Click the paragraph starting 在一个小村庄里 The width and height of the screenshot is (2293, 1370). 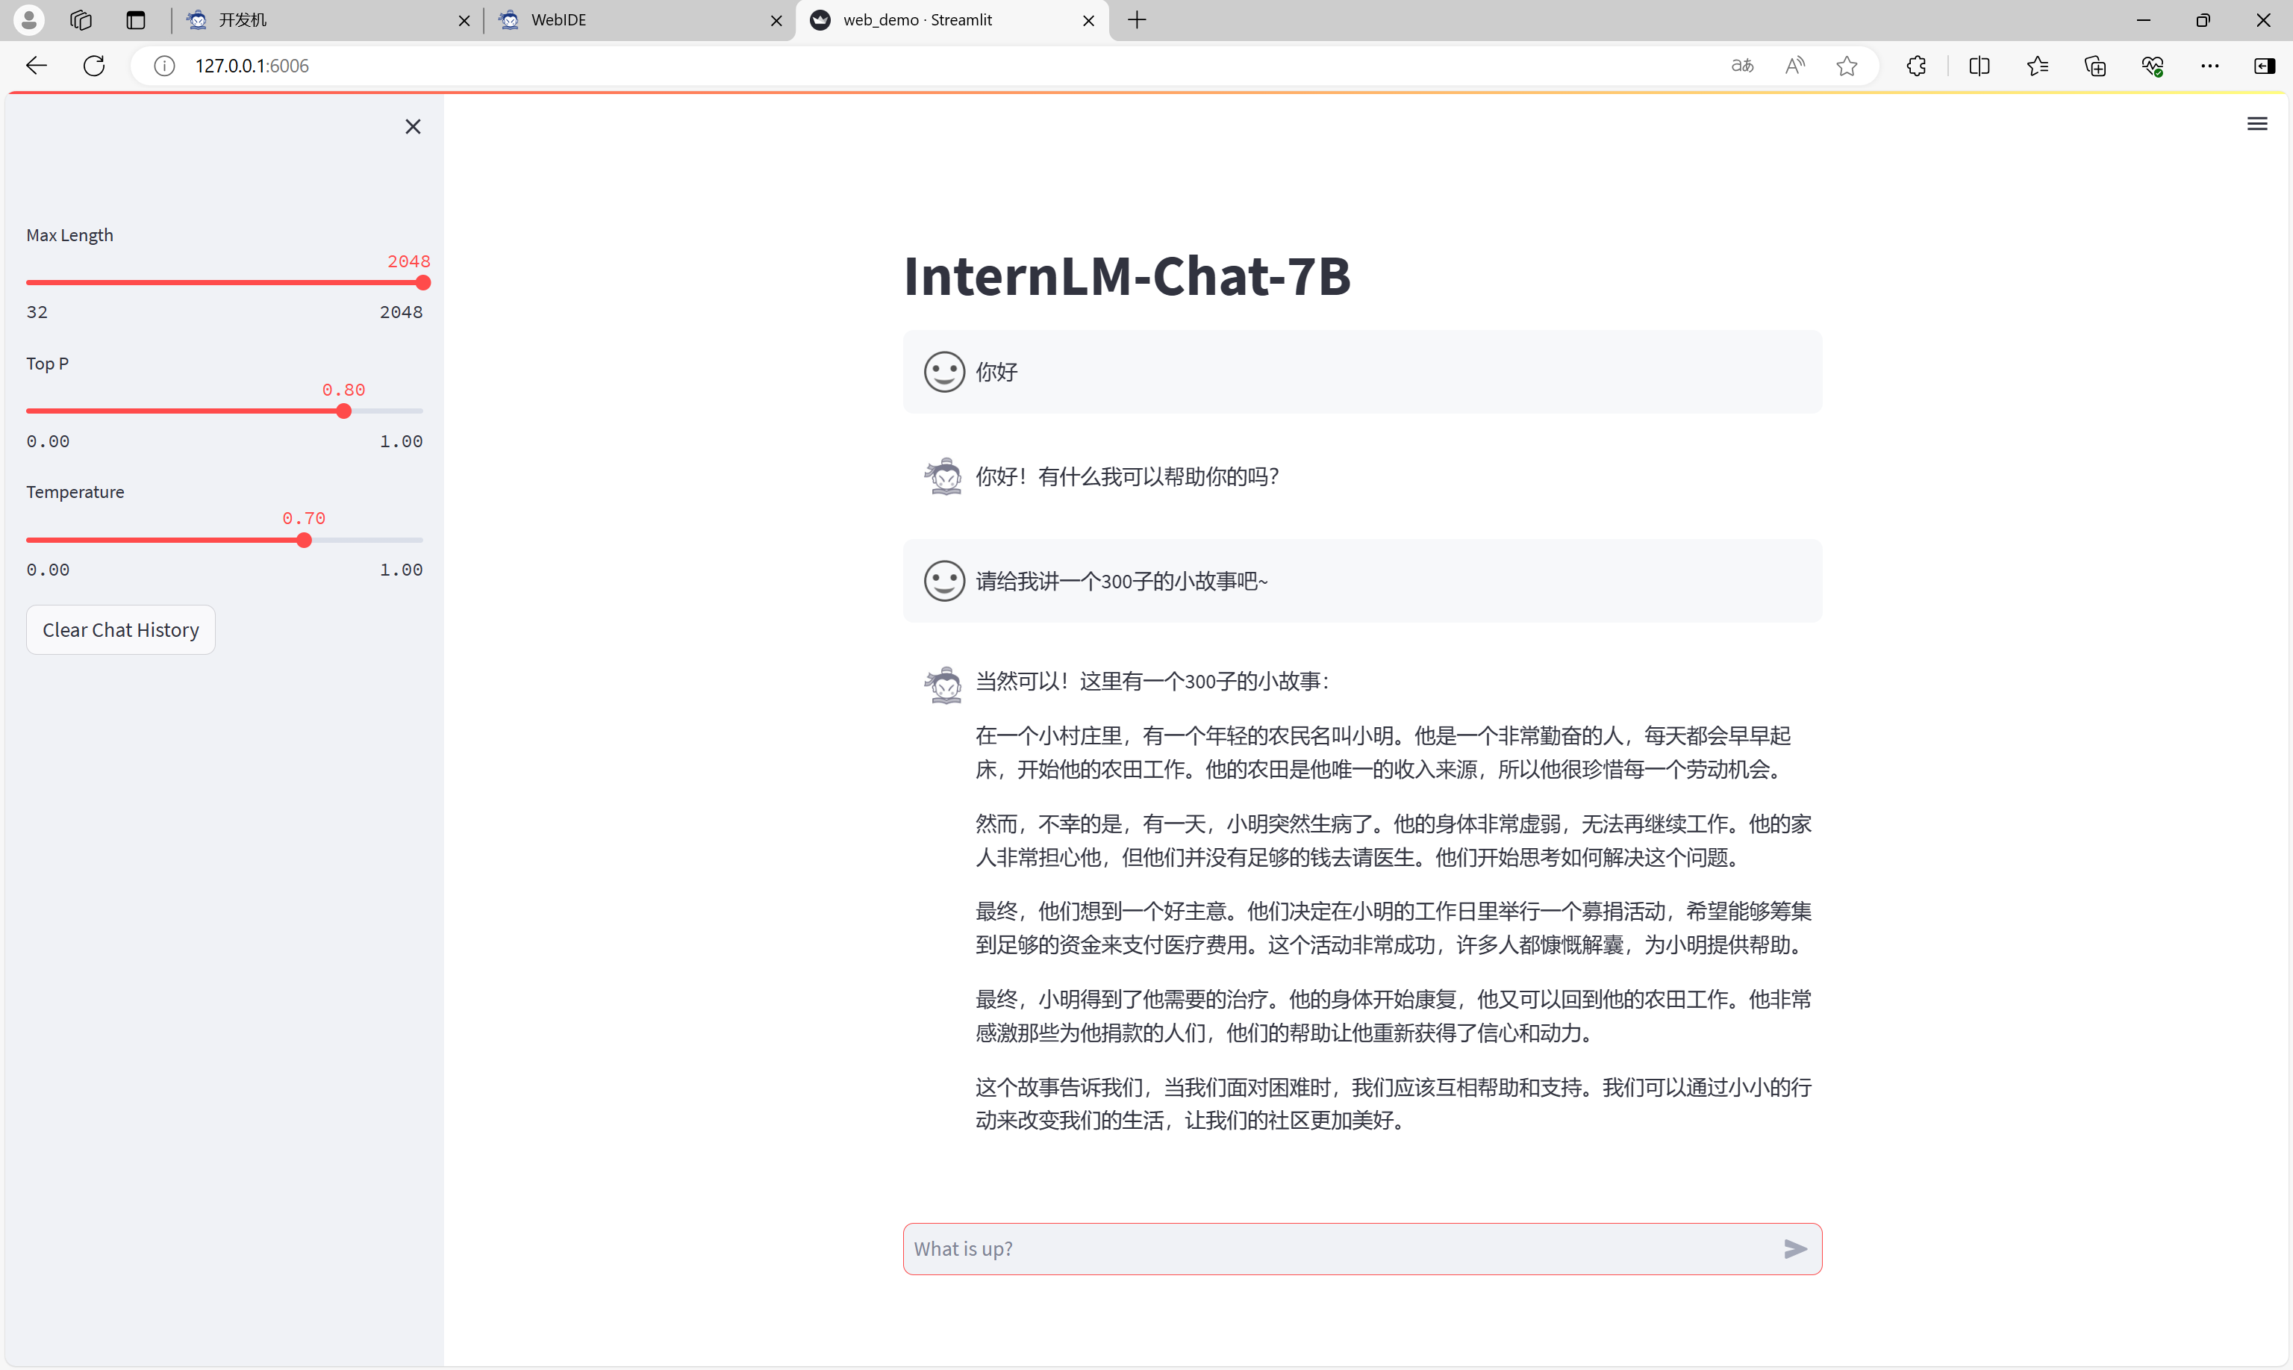click(1382, 753)
